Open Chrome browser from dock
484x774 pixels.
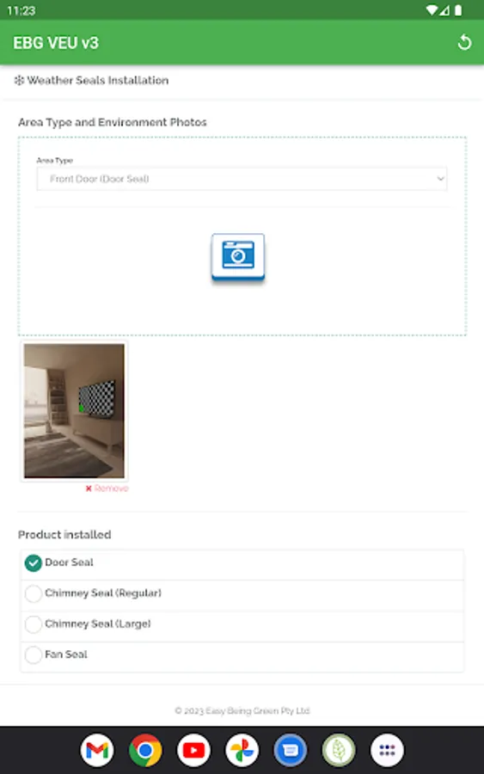click(x=145, y=750)
